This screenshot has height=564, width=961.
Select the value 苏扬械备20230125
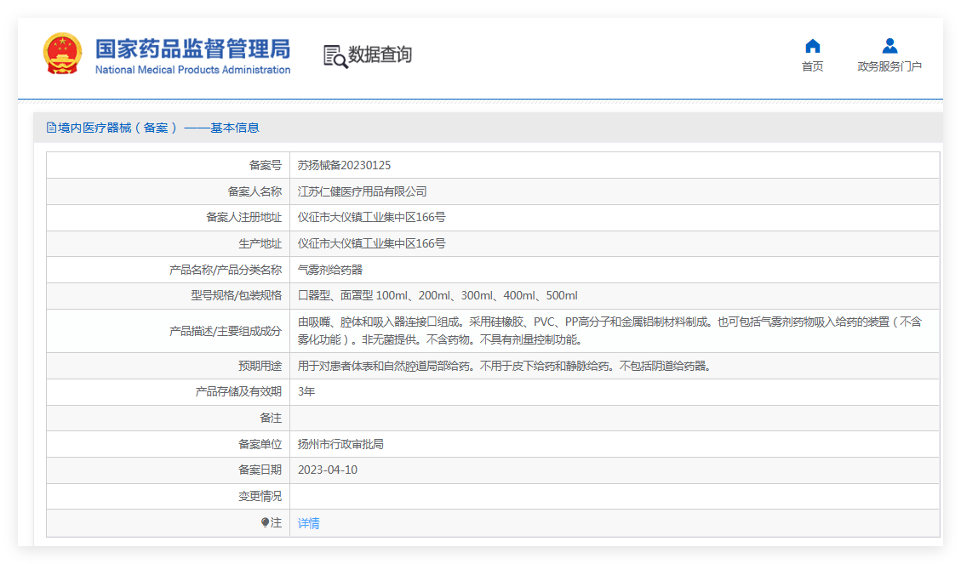click(344, 165)
